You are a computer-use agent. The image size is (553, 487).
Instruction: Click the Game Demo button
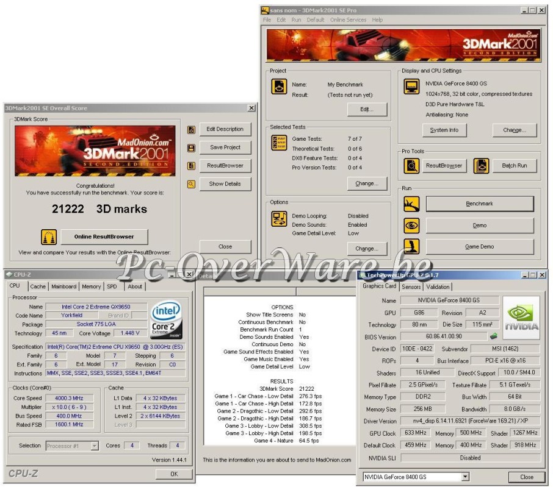tap(480, 247)
